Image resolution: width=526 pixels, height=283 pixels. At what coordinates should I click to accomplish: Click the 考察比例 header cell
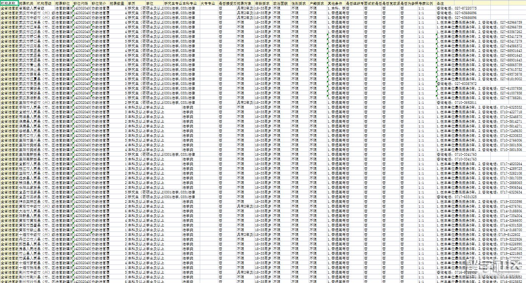(x=426, y=3)
